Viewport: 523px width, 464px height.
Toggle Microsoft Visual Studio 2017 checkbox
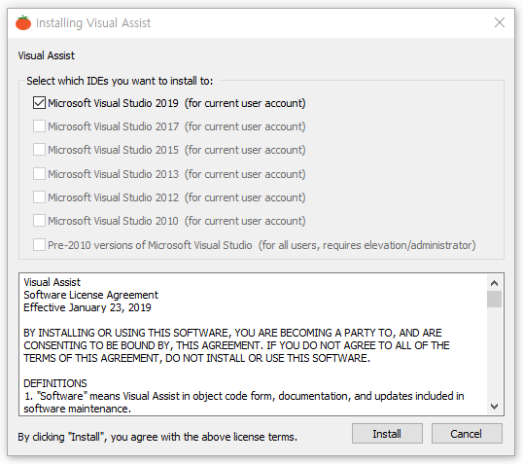(39, 126)
